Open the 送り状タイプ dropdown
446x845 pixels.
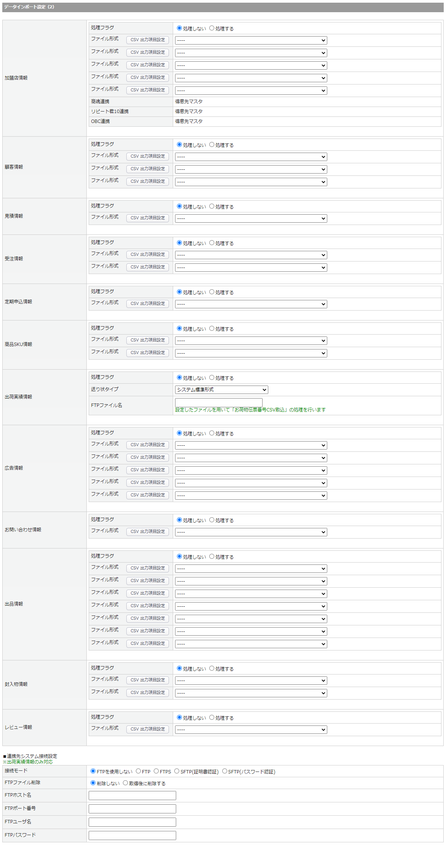coord(221,390)
